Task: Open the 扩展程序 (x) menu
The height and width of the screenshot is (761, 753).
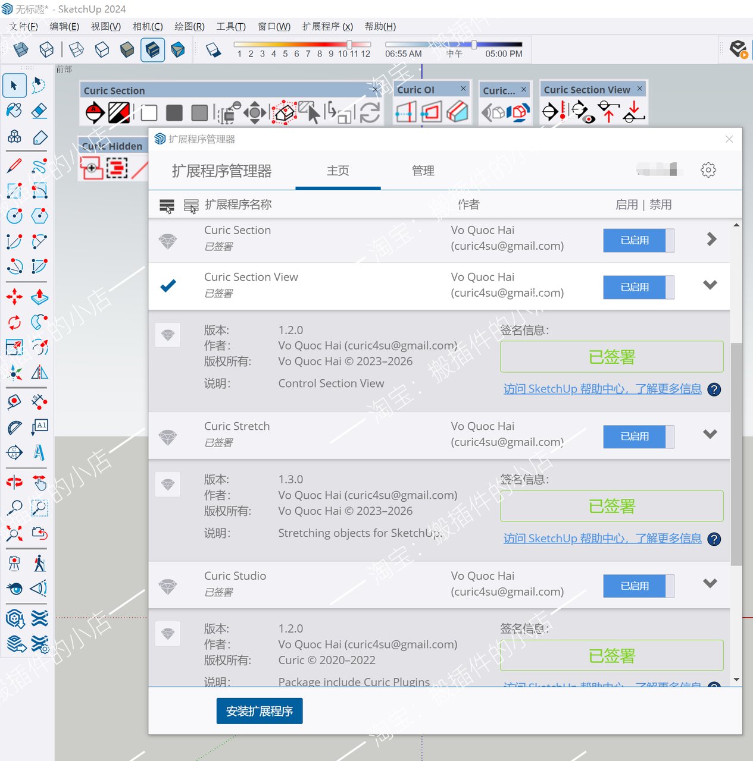Action: (x=327, y=26)
